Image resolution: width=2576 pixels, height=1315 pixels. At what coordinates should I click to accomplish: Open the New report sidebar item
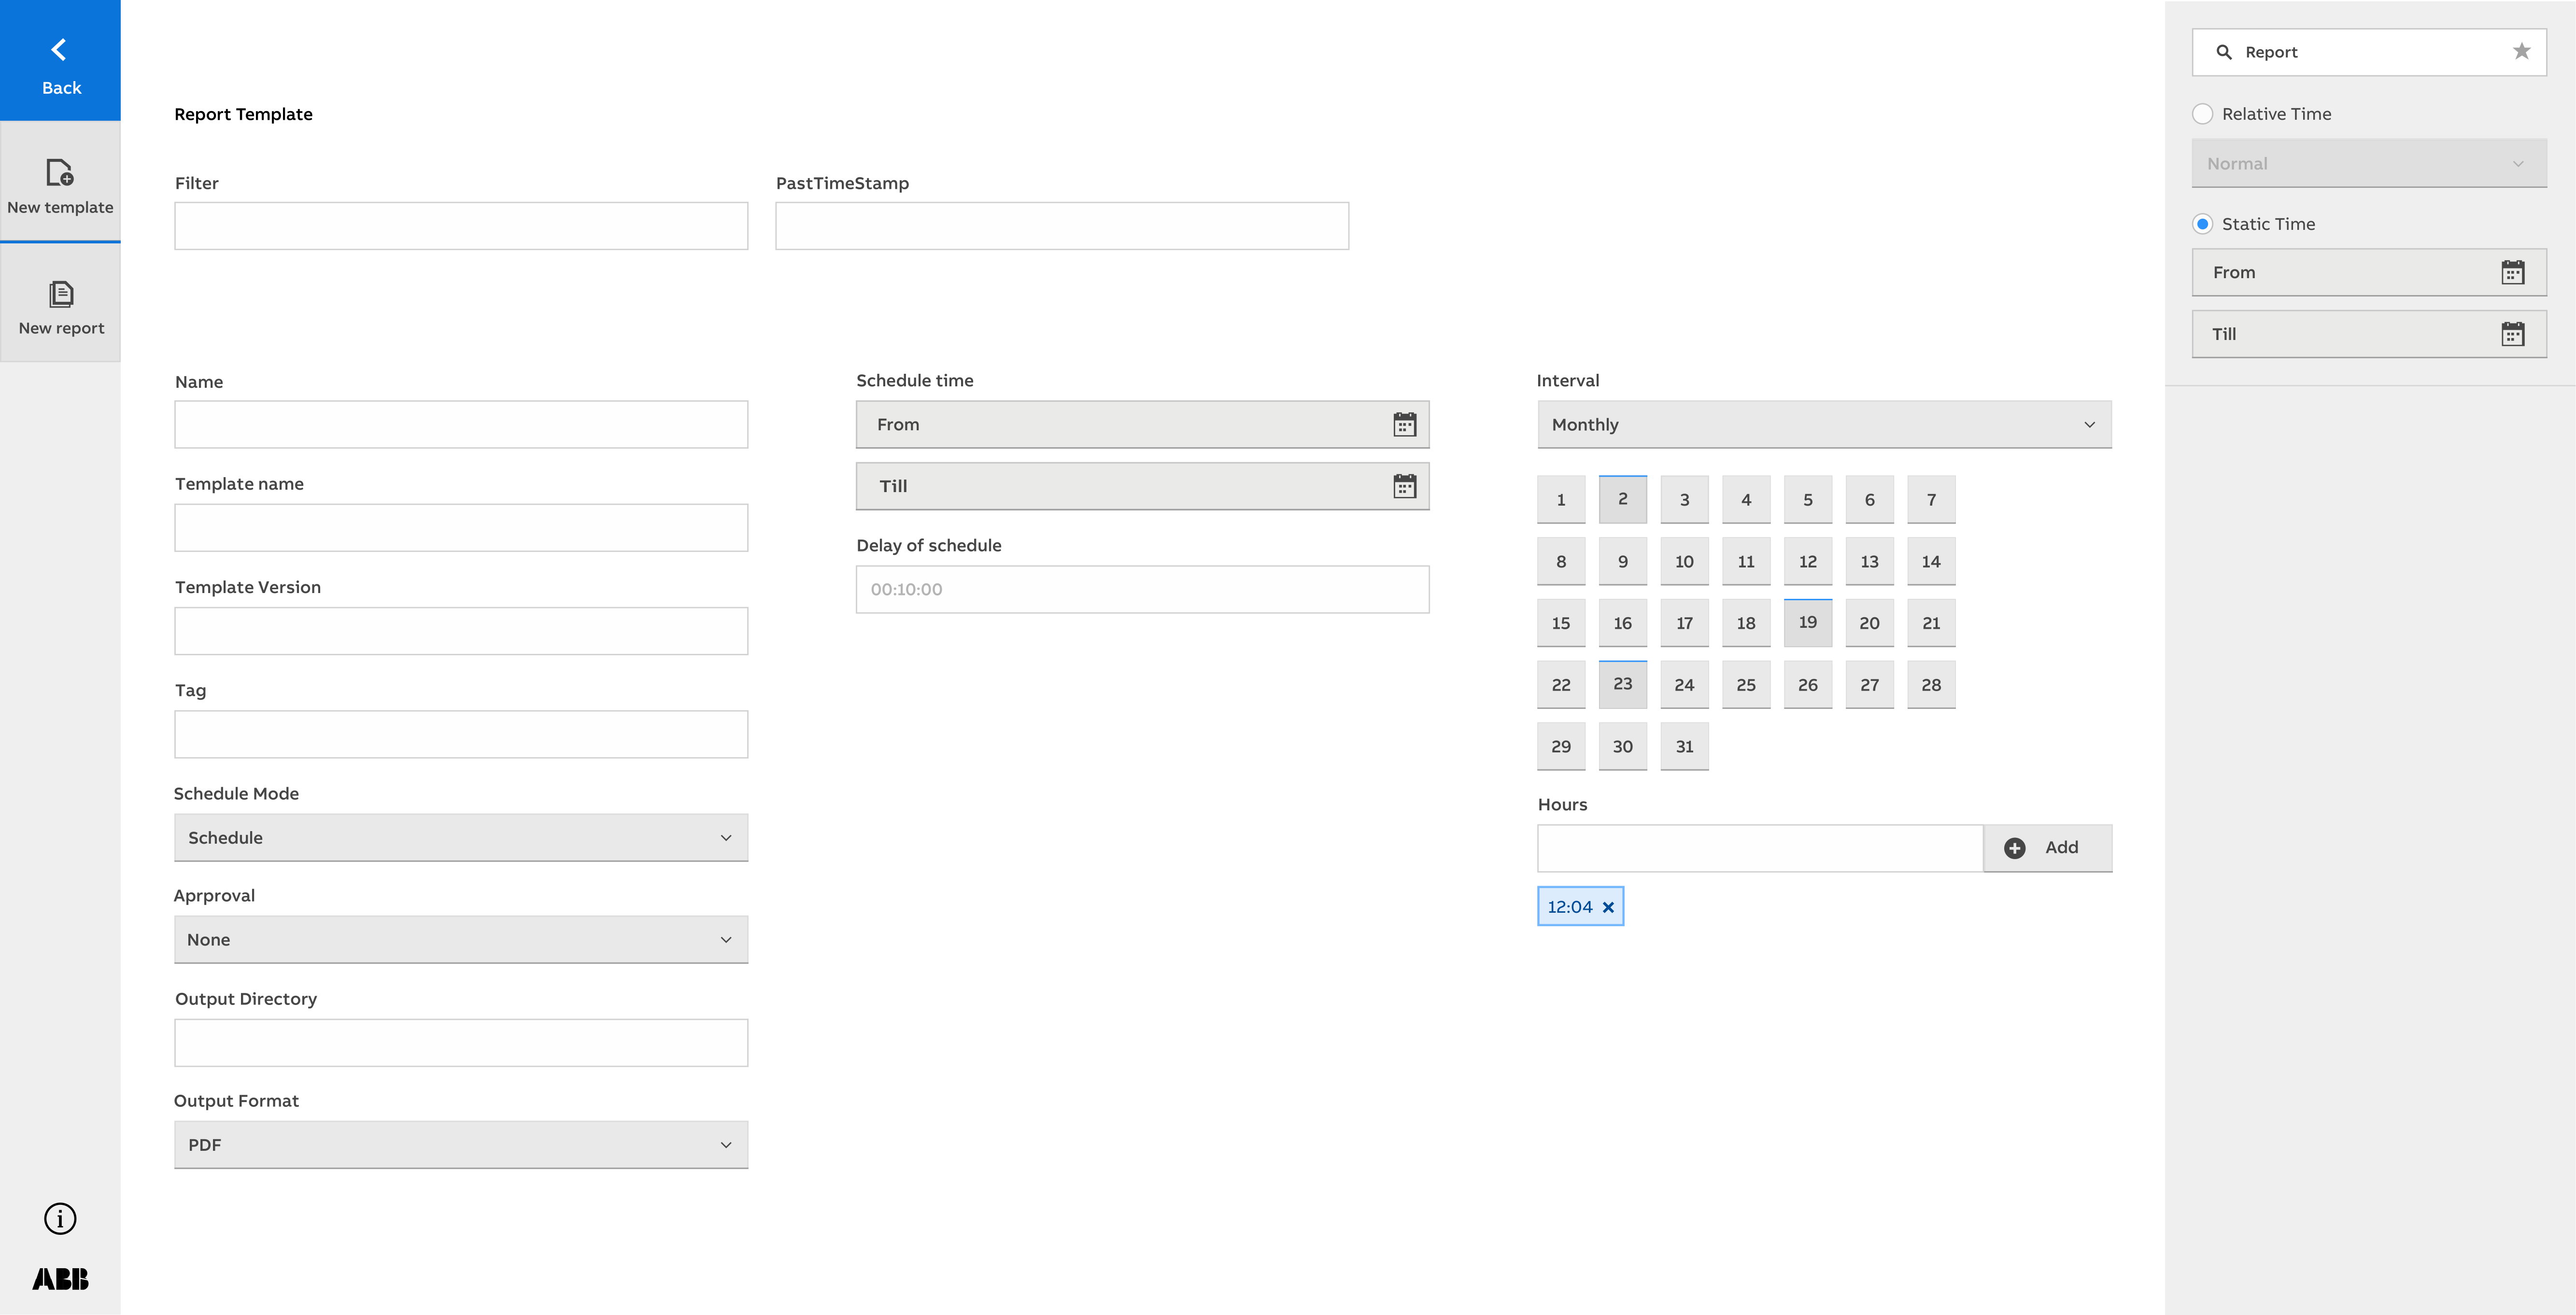60,306
